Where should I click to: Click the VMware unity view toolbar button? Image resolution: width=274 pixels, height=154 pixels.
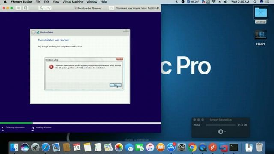coord(111,8)
